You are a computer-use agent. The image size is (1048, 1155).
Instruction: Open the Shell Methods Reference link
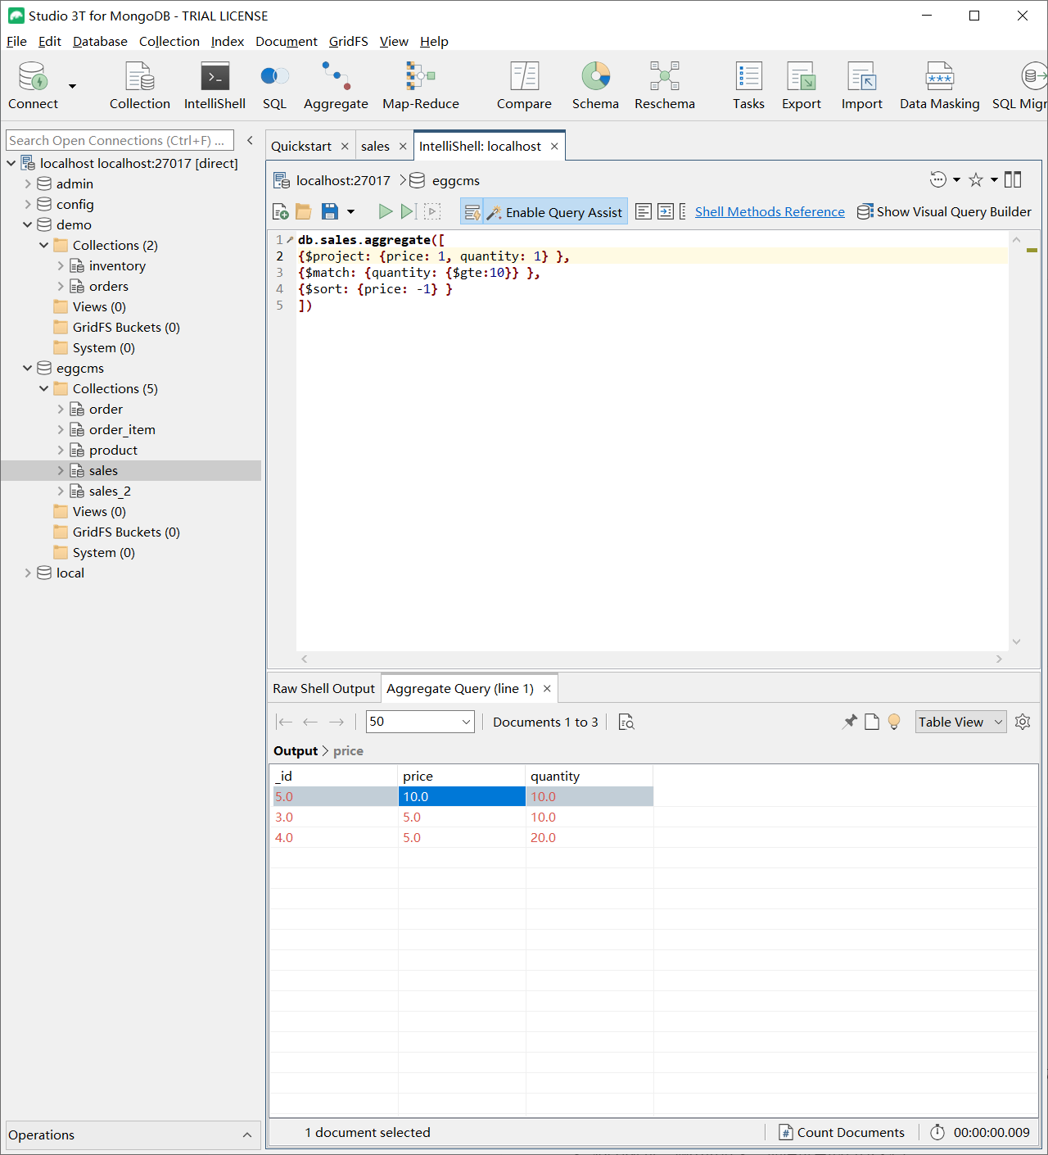pos(770,212)
